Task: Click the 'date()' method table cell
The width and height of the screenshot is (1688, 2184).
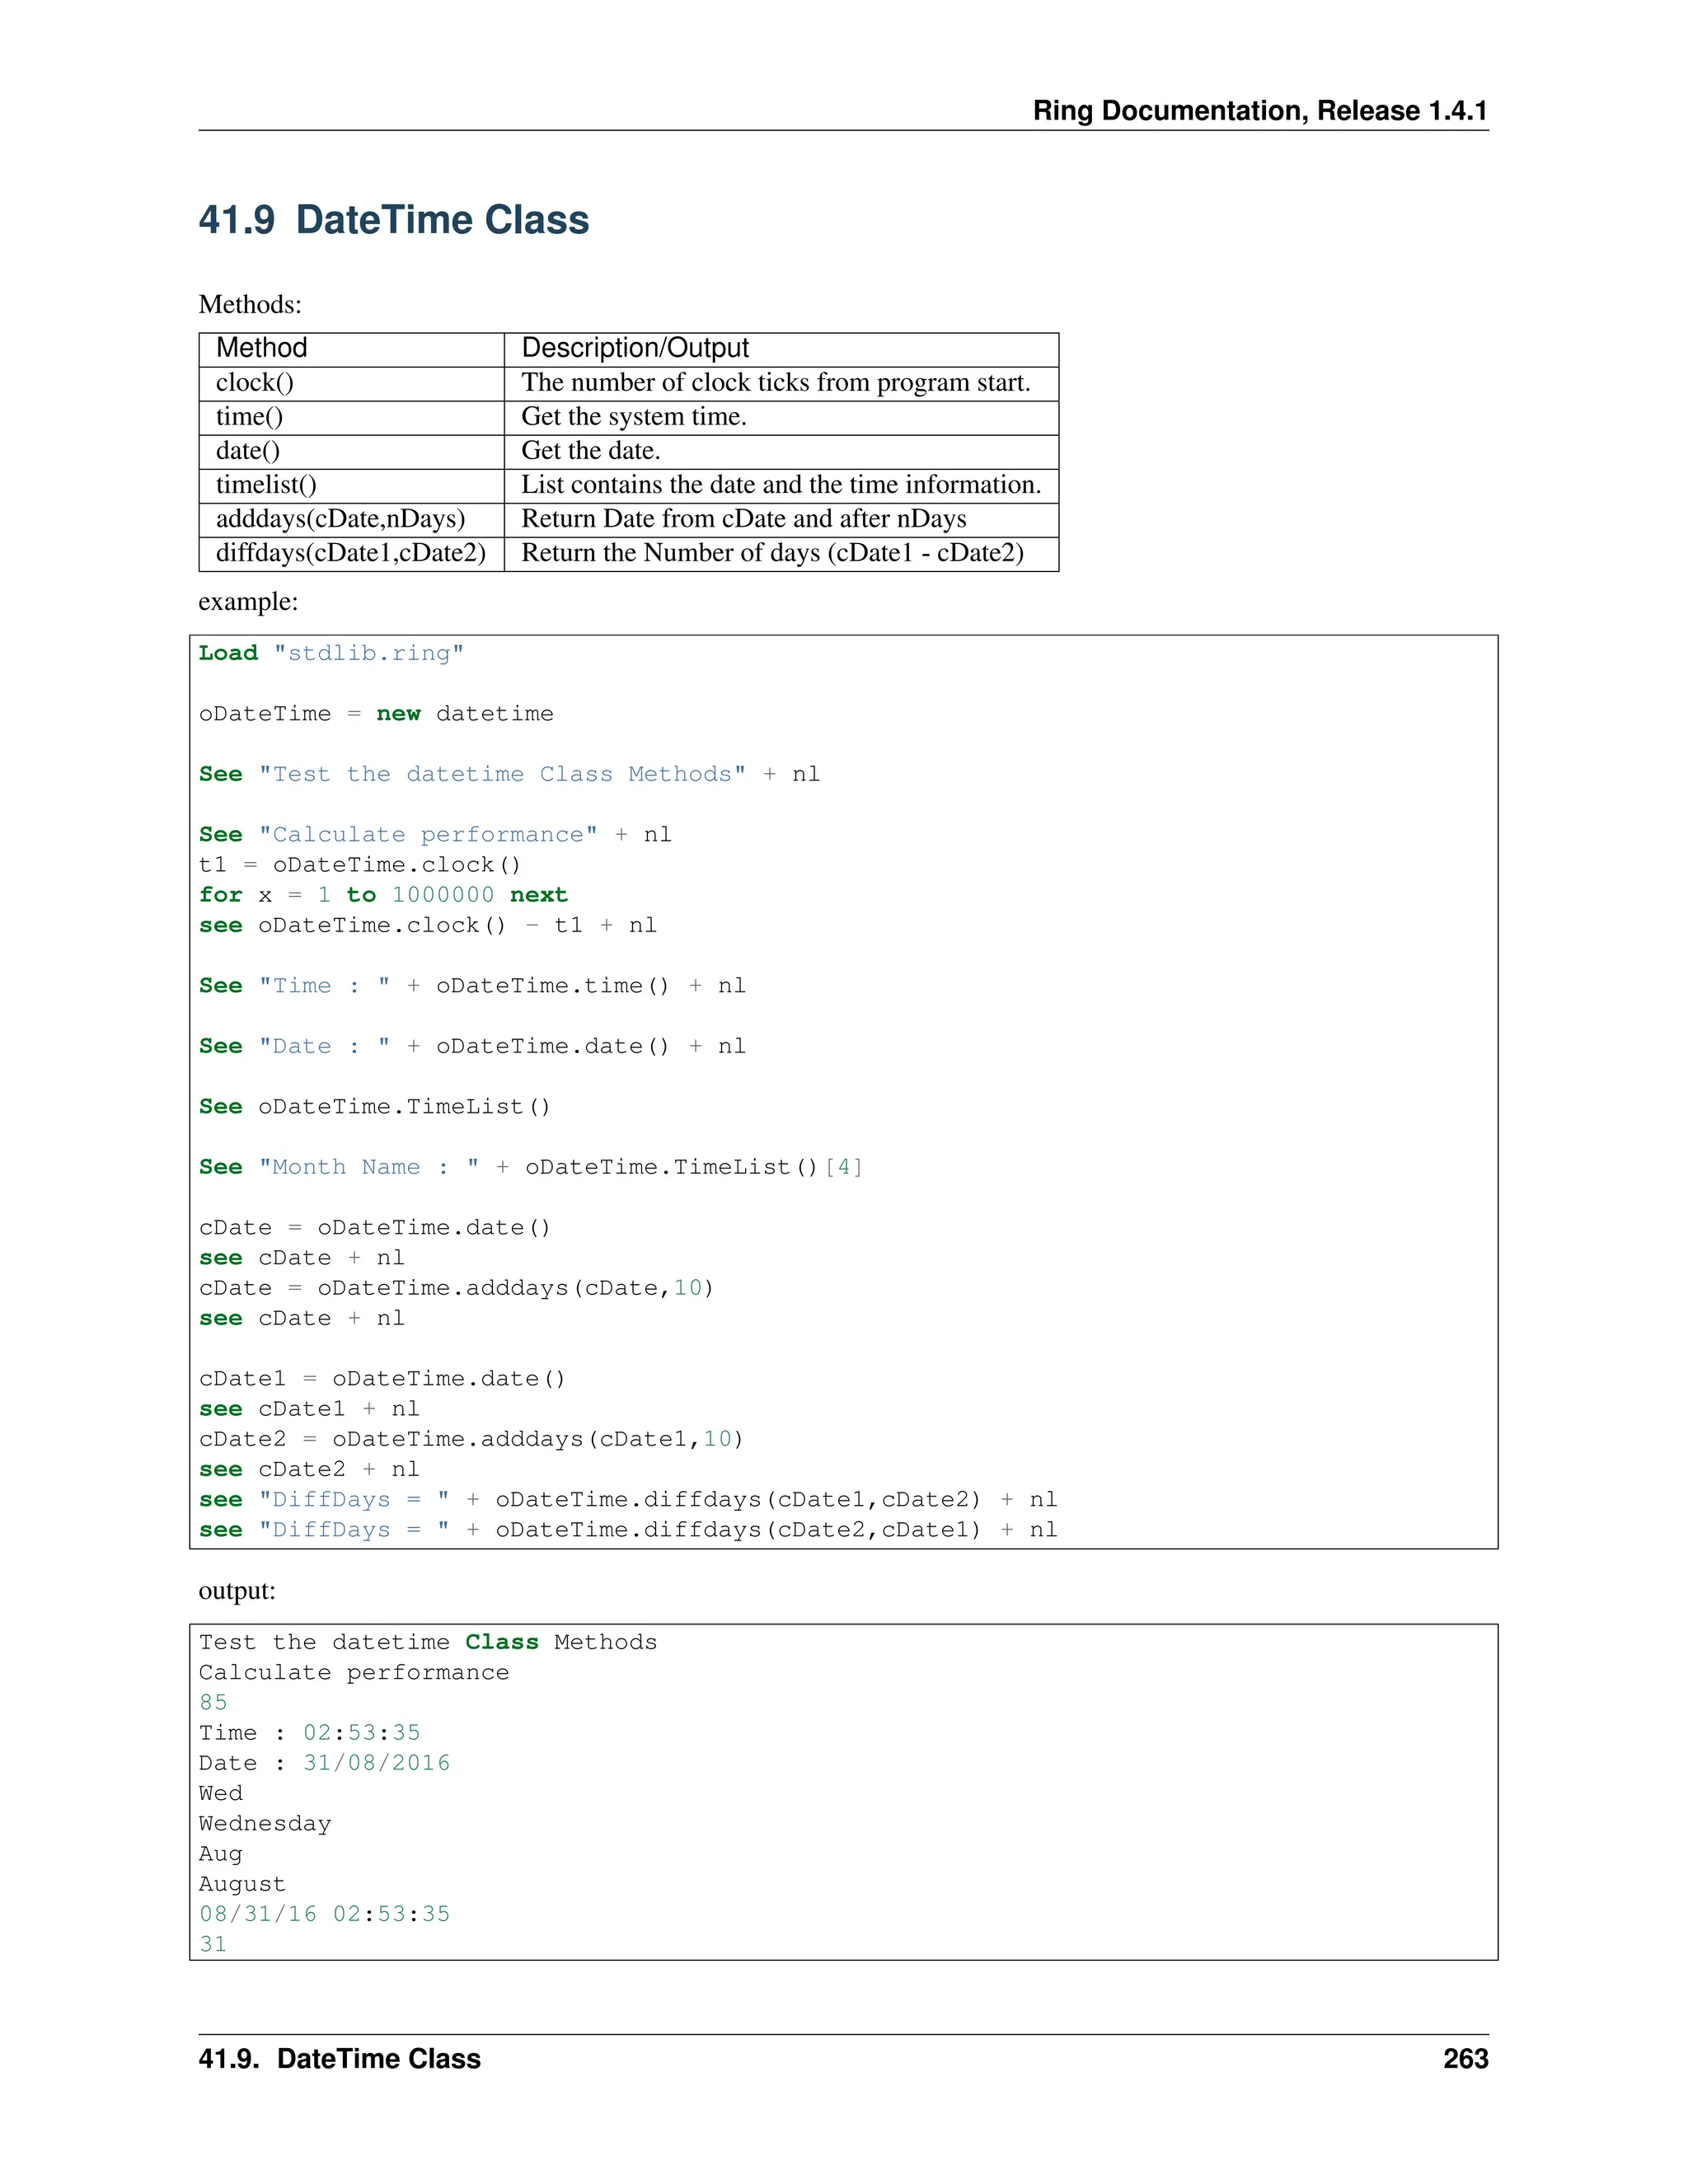Action: [248, 451]
